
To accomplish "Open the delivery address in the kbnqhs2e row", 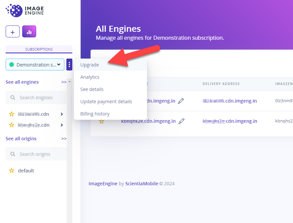I will (230, 121).
